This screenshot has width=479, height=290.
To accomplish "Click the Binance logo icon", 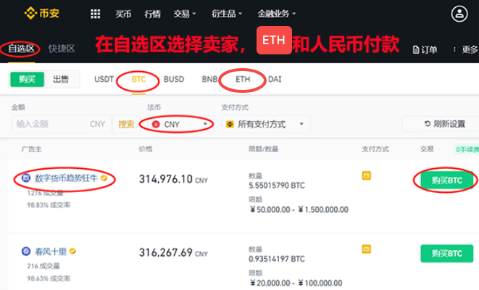I will tap(30, 13).
